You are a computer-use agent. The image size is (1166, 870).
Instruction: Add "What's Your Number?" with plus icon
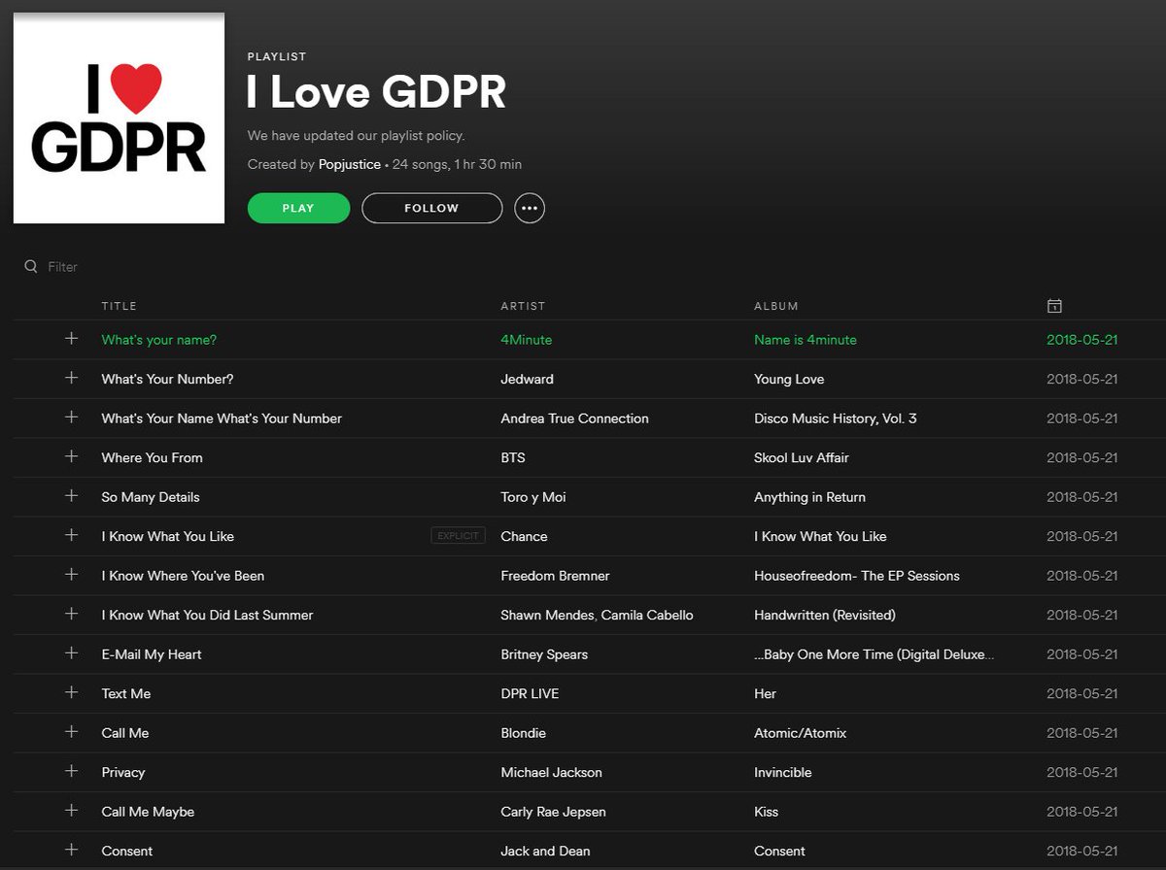coord(71,378)
